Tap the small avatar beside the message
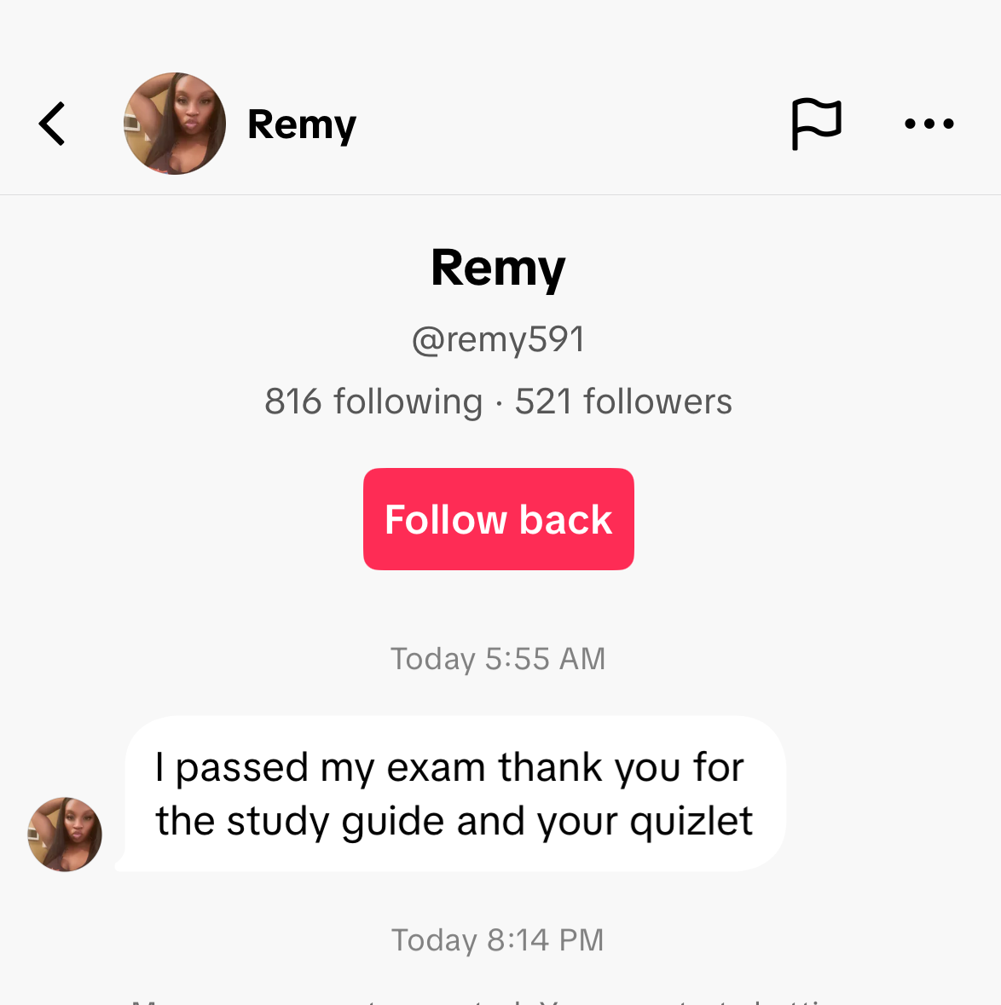Image resolution: width=1001 pixels, height=1005 pixels. click(x=65, y=835)
